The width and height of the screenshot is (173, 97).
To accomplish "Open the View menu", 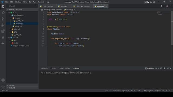I will 25,2.
